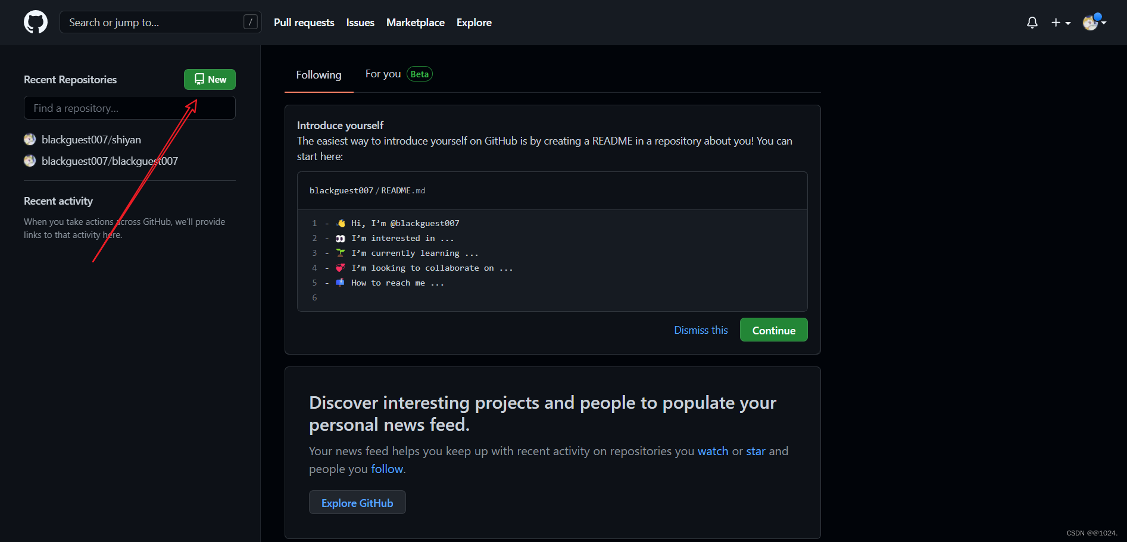Expand the plus create-new dropdown
1127x542 pixels.
point(1061,23)
